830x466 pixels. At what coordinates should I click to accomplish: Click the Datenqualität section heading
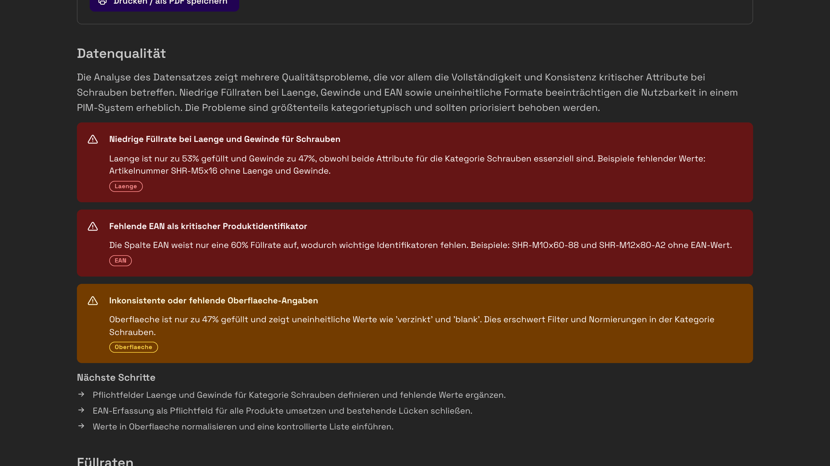pos(121,53)
